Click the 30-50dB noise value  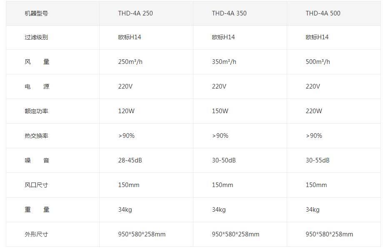point(224,160)
